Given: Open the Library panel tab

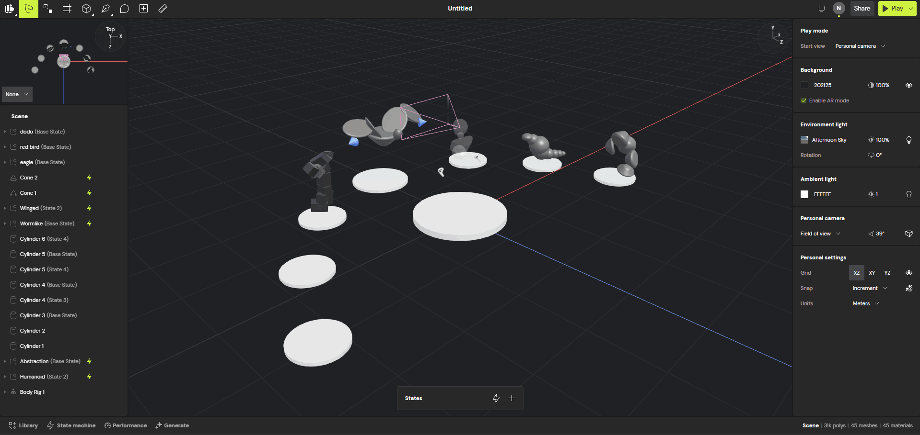Looking at the screenshot, I should pos(23,425).
